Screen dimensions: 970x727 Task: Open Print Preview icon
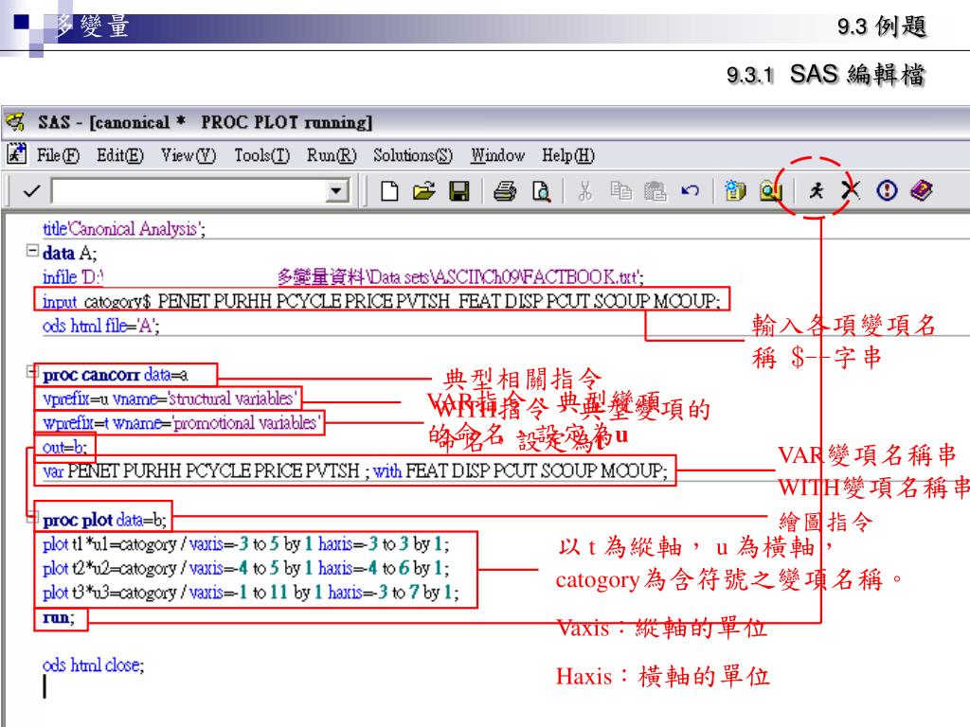pyautogui.click(x=541, y=191)
